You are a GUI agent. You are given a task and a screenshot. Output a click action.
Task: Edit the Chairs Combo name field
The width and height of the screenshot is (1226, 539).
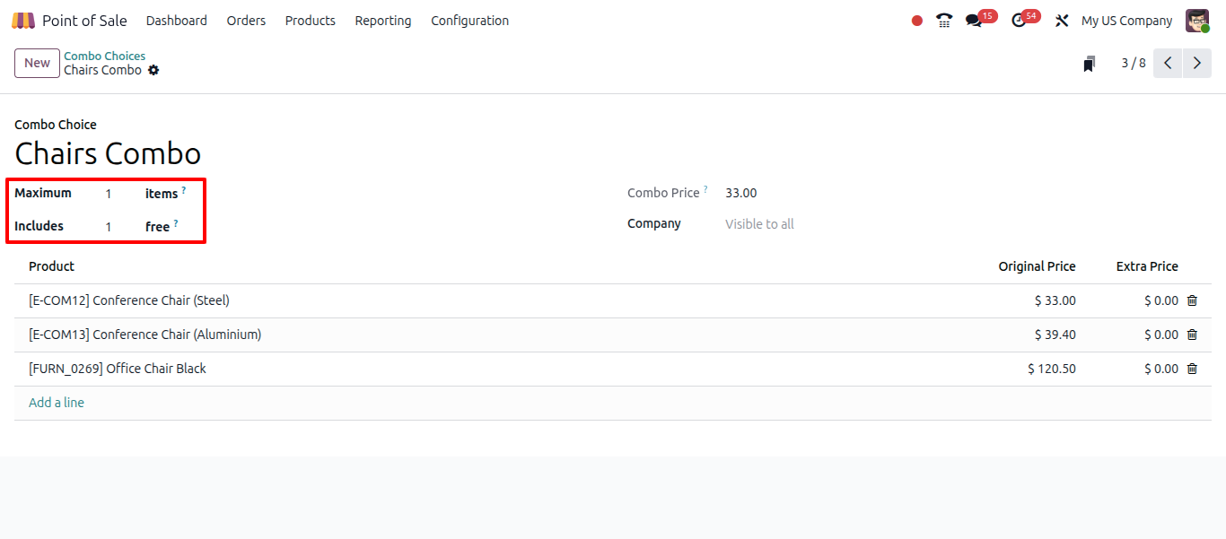(x=108, y=153)
